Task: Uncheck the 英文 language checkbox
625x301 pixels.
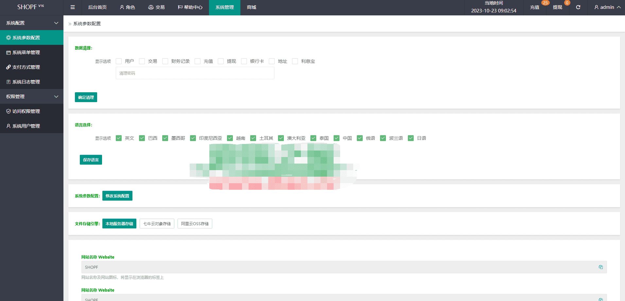Action: pos(119,138)
